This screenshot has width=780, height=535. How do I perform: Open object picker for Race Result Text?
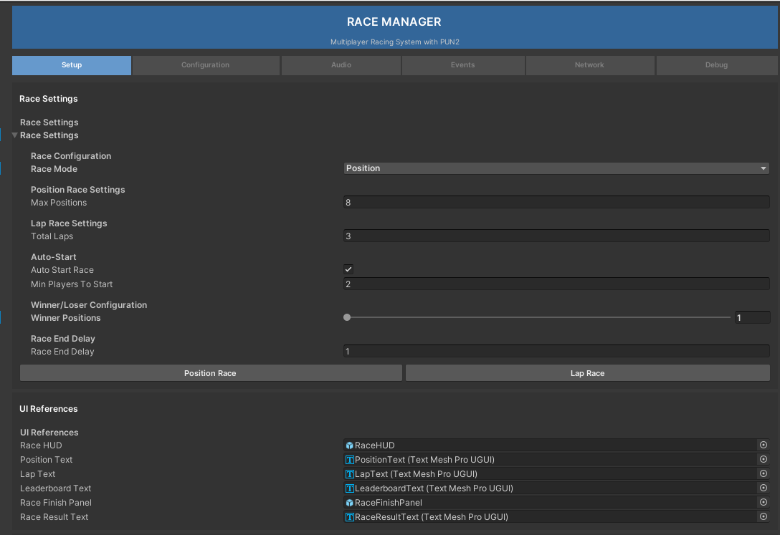764,517
